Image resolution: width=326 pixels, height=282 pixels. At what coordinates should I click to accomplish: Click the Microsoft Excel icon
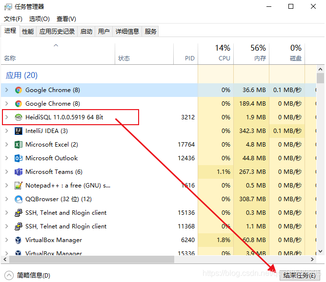coord(19,145)
